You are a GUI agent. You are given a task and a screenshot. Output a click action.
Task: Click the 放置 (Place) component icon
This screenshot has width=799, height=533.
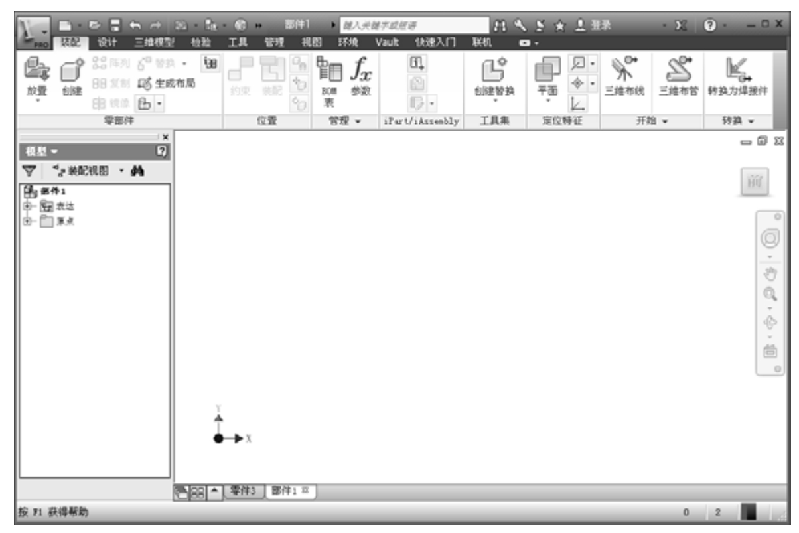[37, 70]
